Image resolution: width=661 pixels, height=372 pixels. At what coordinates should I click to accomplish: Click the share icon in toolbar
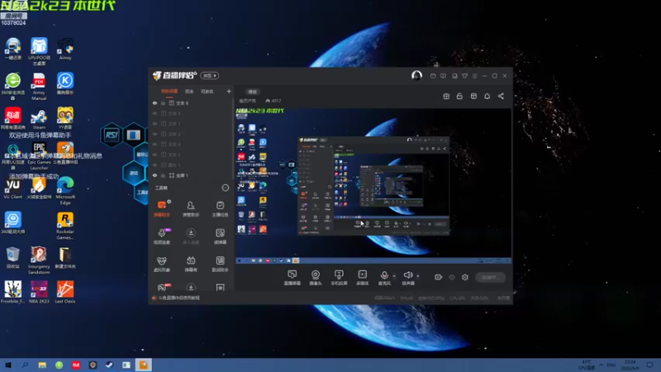click(x=501, y=96)
